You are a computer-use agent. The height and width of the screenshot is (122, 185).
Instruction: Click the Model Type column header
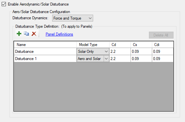click(x=93, y=45)
